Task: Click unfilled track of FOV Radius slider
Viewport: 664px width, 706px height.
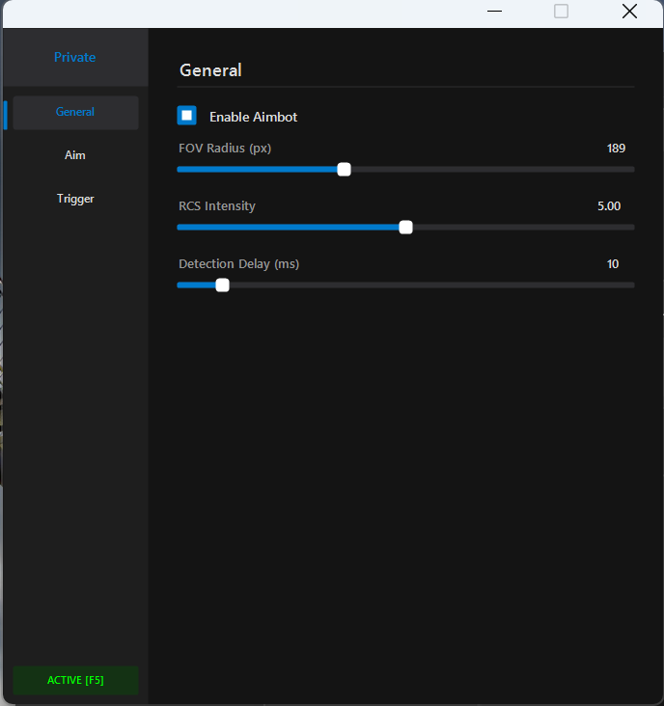Action: (492, 170)
